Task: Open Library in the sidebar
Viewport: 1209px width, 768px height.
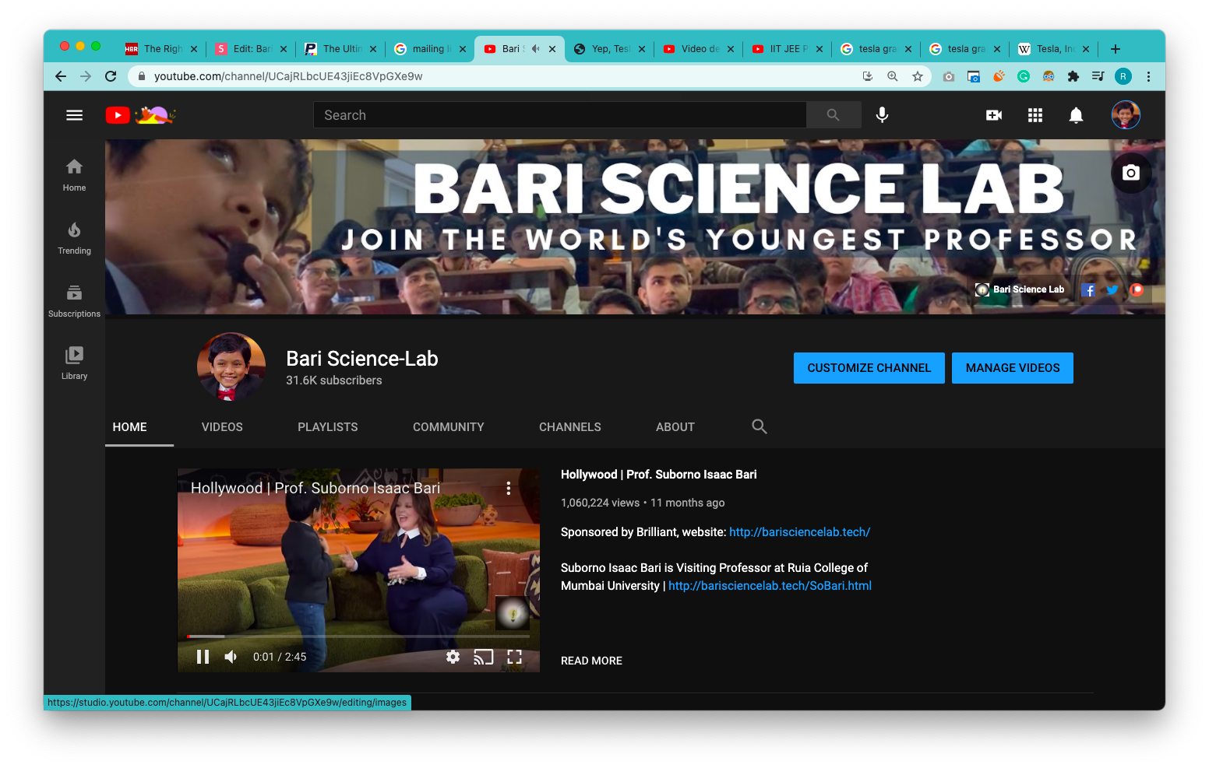Action: (74, 363)
